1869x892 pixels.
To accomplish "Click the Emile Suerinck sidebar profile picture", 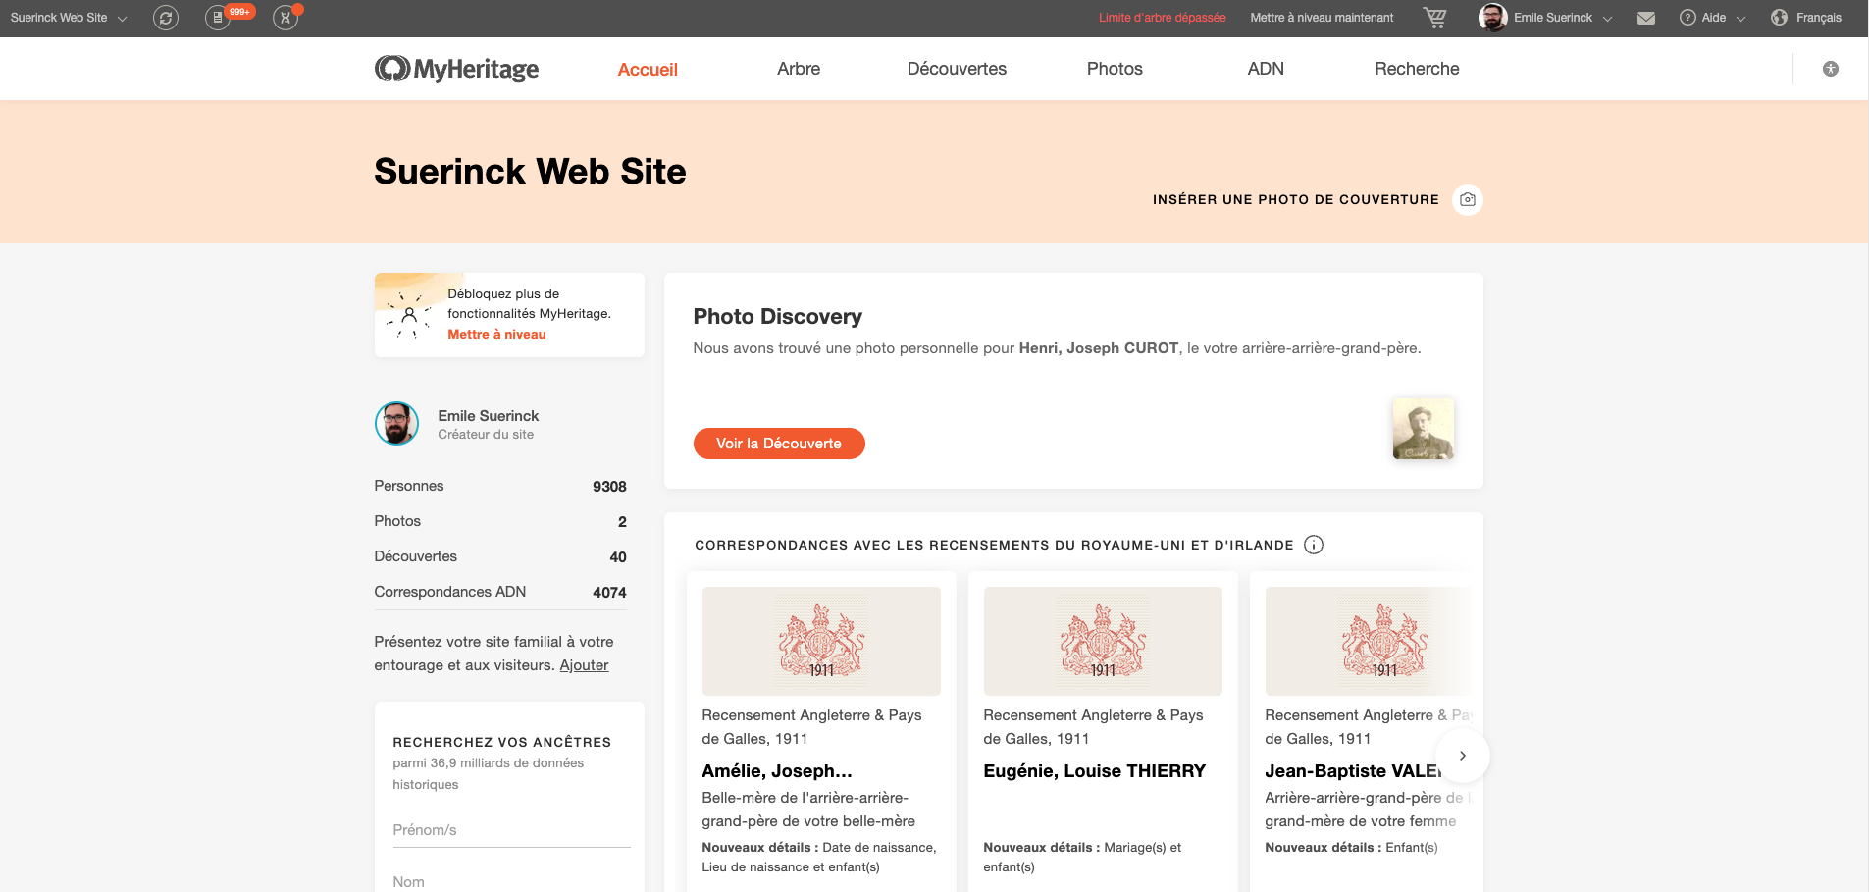I will (x=396, y=424).
